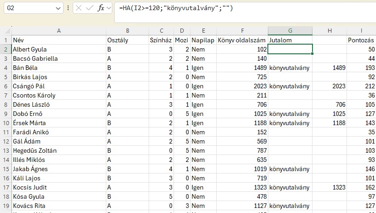The image size is (376, 213).
Task: Click the 'Jutalom' header cell
Action: tap(290, 40)
